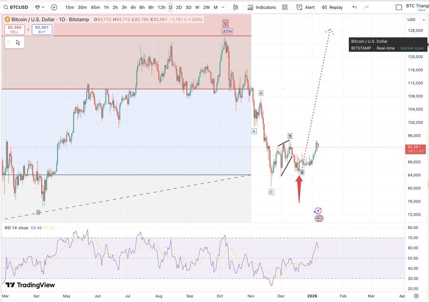
Task: Click the SELL 92,560 button
Action: (14, 29)
